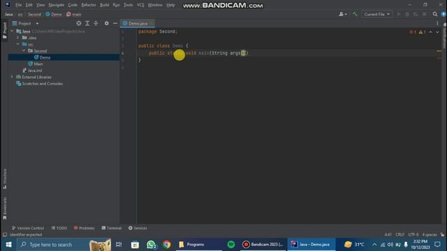Click Run with Coverage icon
The image size is (447, 251).
click(416, 14)
